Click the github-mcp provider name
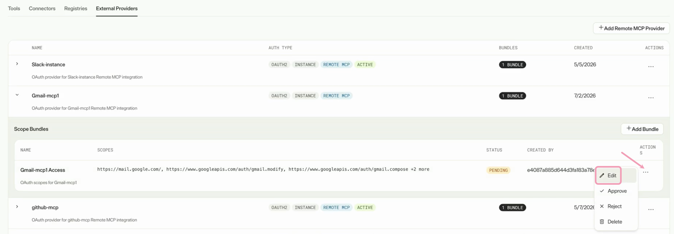The height and width of the screenshot is (234, 674). [x=45, y=207]
